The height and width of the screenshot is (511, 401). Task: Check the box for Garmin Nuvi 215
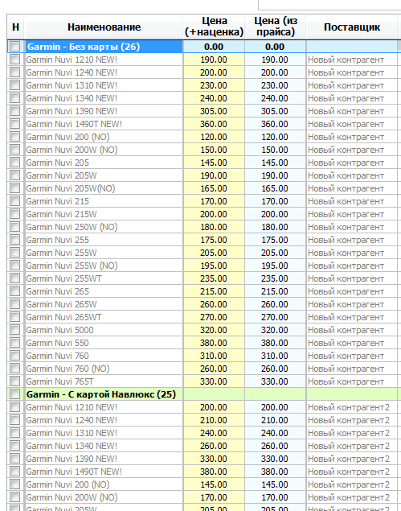pos(15,201)
